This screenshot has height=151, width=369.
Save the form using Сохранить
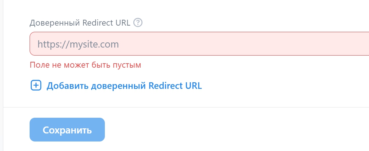pyautogui.click(x=67, y=130)
